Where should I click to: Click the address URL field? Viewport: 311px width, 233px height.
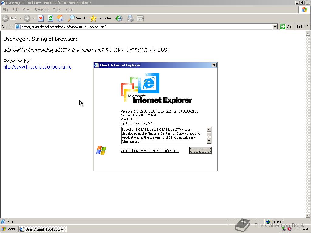(x=146, y=27)
